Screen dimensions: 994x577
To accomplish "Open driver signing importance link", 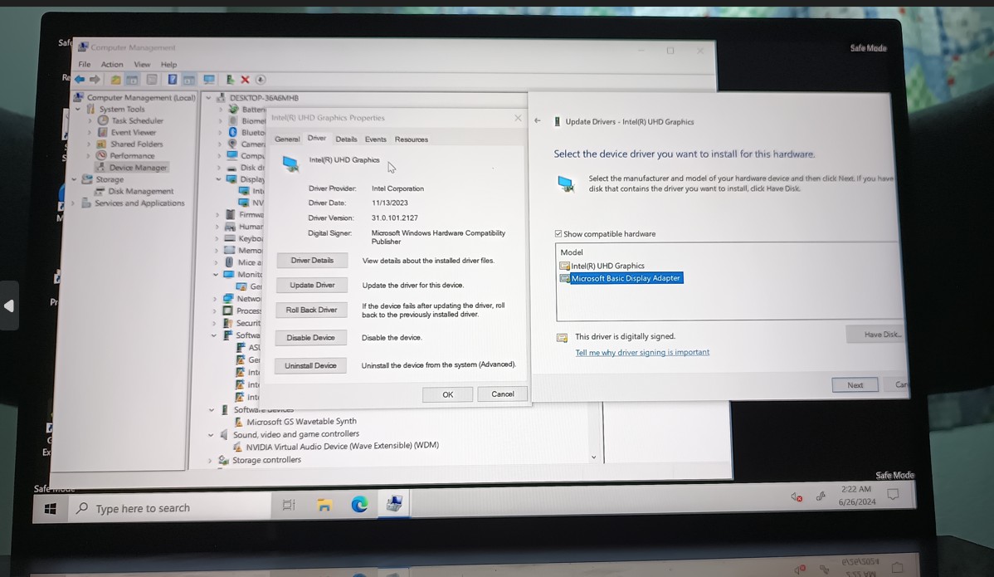I will coord(642,353).
